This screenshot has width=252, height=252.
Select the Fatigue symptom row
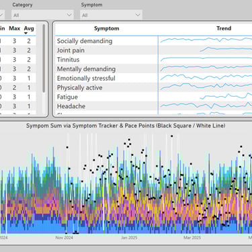point(153,97)
